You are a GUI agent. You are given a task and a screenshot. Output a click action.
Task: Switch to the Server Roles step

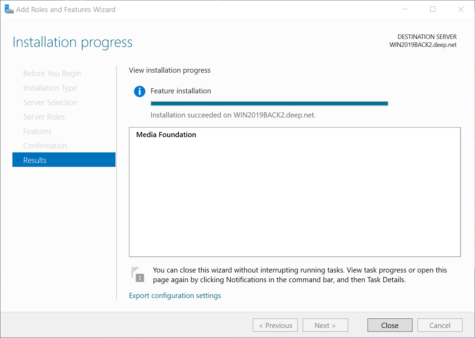pos(44,117)
